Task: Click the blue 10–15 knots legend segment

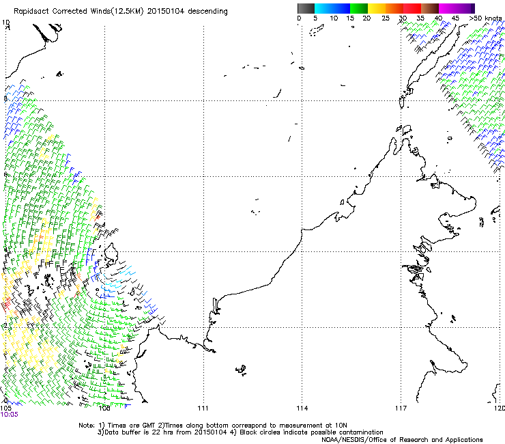Action: (x=341, y=8)
